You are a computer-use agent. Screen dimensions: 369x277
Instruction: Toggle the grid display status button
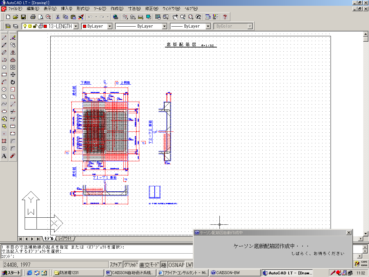pos(130,265)
